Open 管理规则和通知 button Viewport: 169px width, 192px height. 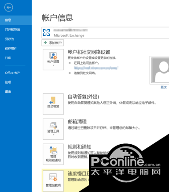53,154
